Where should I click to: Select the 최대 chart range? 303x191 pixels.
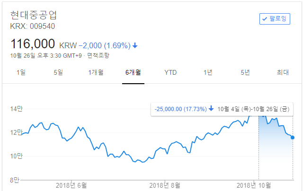pyautogui.click(x=283, y=72)
